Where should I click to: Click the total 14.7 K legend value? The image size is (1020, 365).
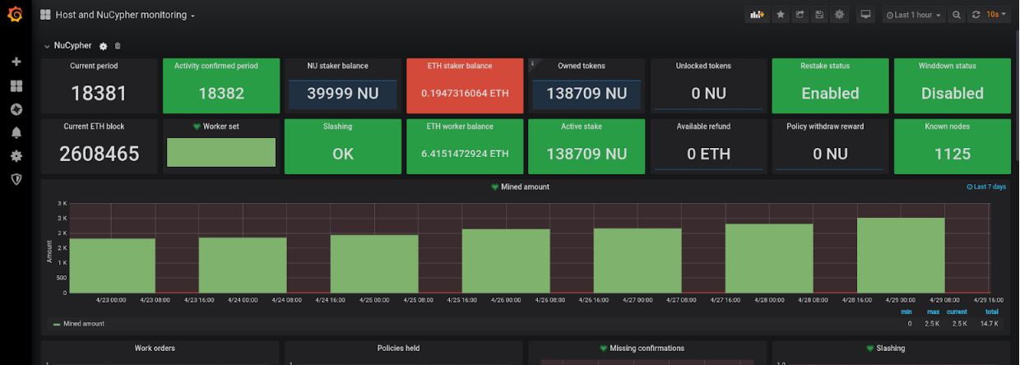pyautogui.click(x=990, y=324)
